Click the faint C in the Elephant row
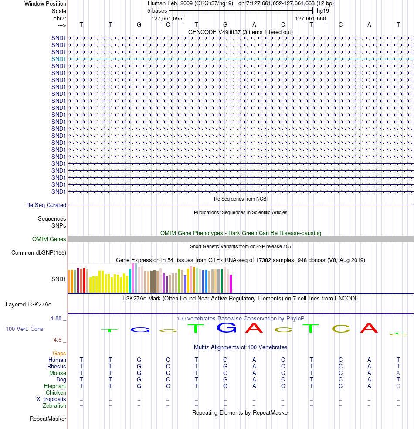The image size is (414, 429). point(398,386)
